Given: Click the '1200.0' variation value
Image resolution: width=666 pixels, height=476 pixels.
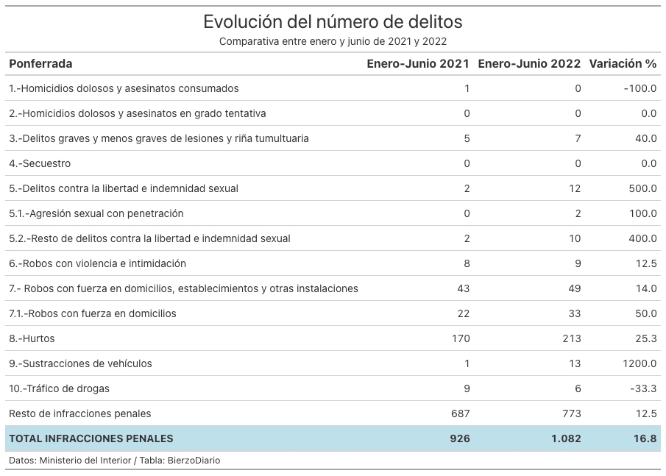Looking at the screenshot, I should coord(640,364).
